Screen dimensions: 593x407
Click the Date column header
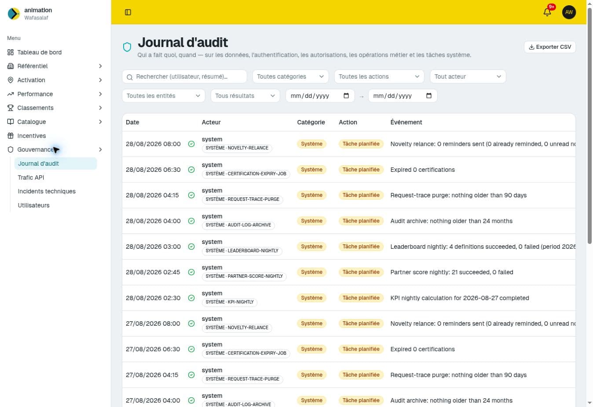coord(132,122)
